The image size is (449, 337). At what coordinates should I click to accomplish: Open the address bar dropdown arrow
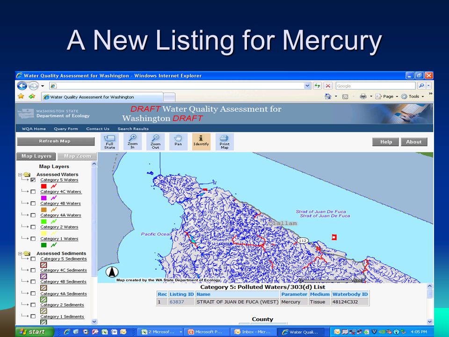(x=307, y=86)
